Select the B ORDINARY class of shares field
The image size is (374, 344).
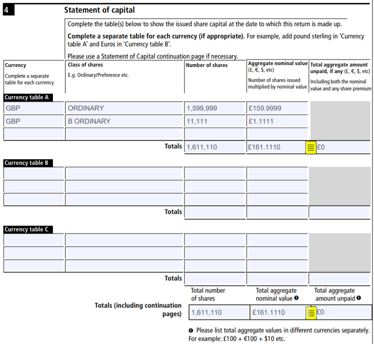[124, 121]
